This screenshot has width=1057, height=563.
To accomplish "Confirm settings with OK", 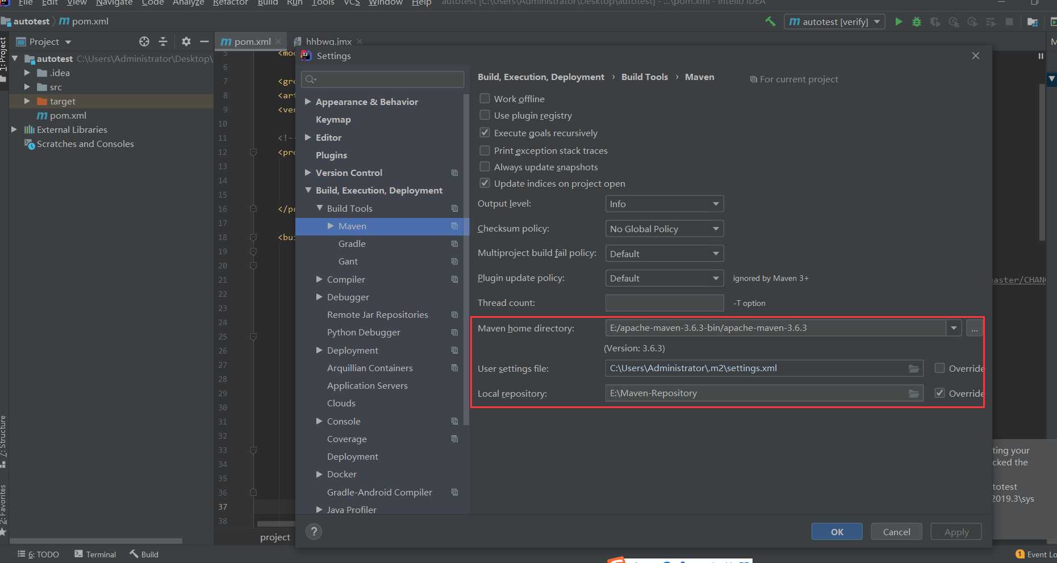I will click(837, 532).
